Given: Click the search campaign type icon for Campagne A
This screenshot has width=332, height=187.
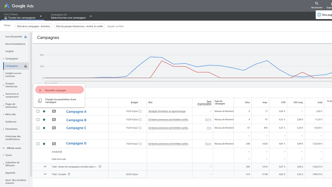Looking at the screenshot, I should pos(54,111).
